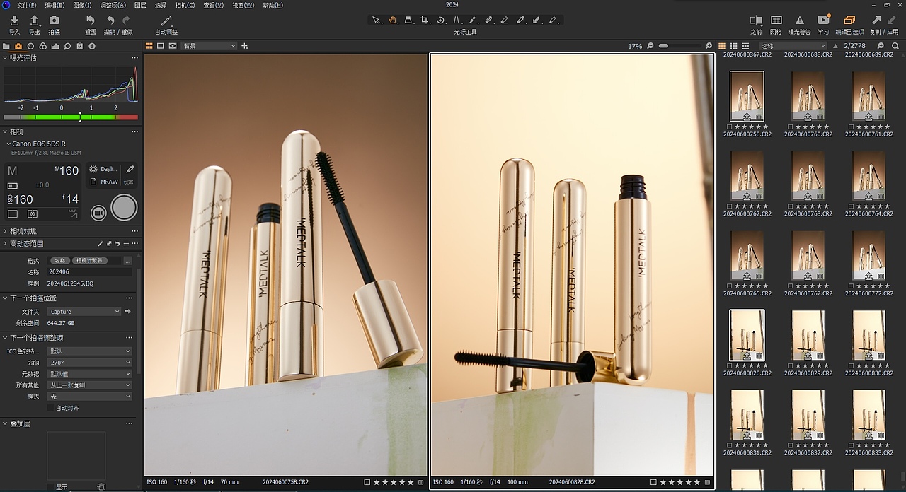The width and height of the screenshot is (906, 492).
Task: Click the redo arrow icon
Action: point(126,21)
